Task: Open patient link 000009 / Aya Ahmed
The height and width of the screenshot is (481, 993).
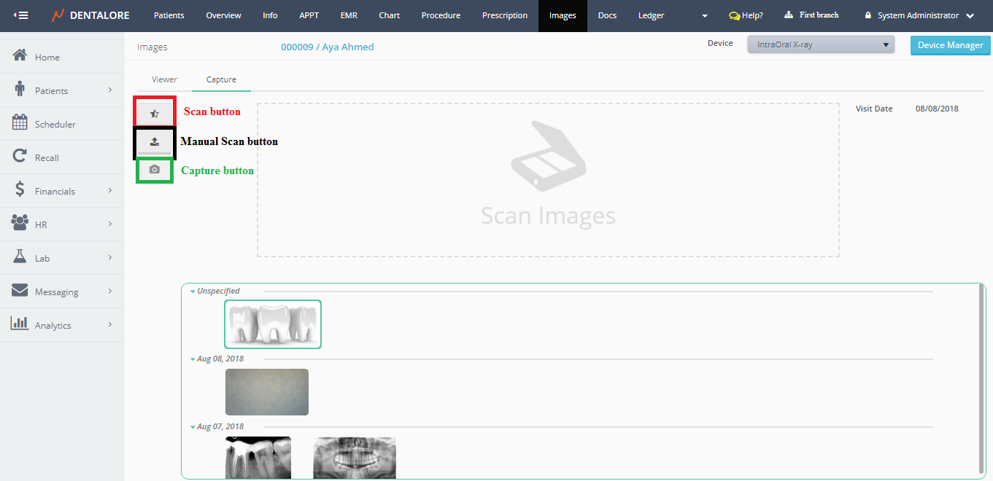Action: point(327,47)
